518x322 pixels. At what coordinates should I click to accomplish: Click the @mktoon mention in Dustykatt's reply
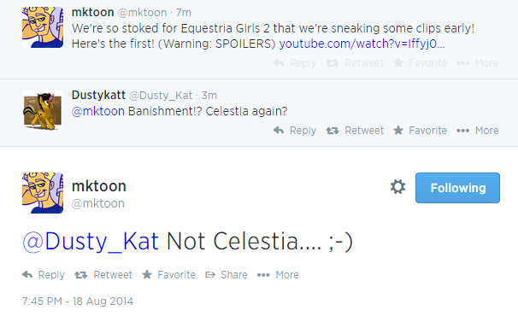click(x=97, y=111)
